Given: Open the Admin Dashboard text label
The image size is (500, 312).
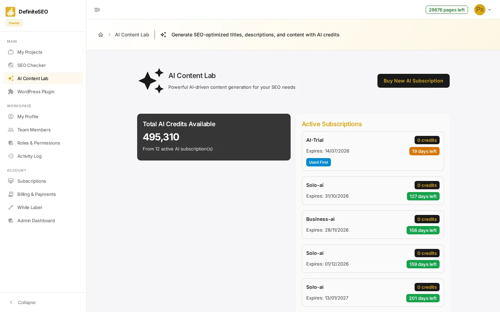Looking at the screenshot, I should tap(36, 220).
